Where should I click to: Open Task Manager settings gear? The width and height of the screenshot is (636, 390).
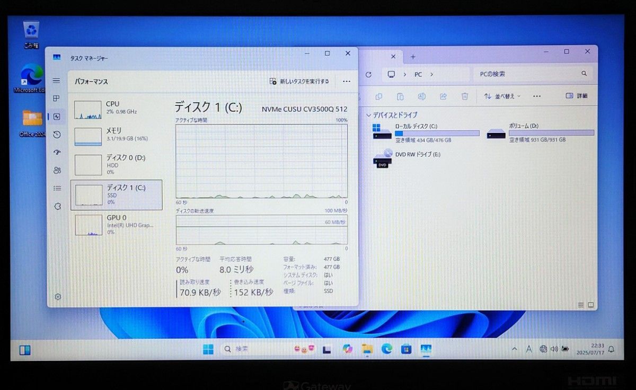click(57, 297)
